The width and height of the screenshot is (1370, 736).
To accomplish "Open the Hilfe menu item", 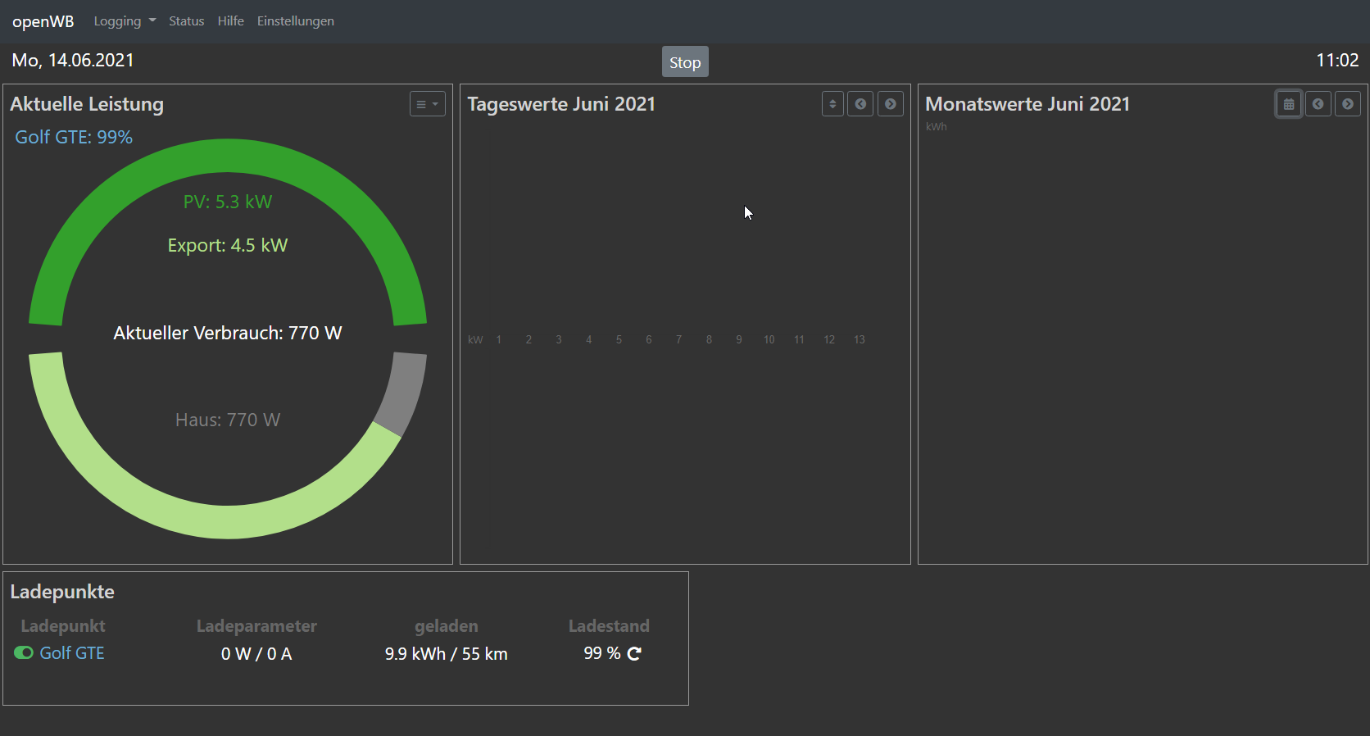I will click(230, 21).
